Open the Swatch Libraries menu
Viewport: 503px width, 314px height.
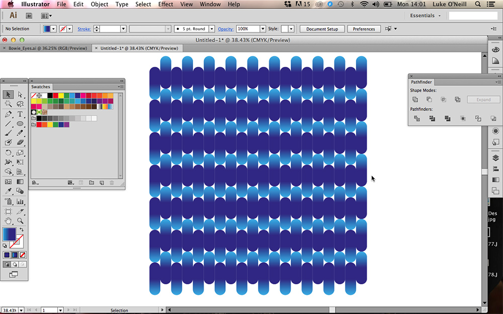click(35, 183)
